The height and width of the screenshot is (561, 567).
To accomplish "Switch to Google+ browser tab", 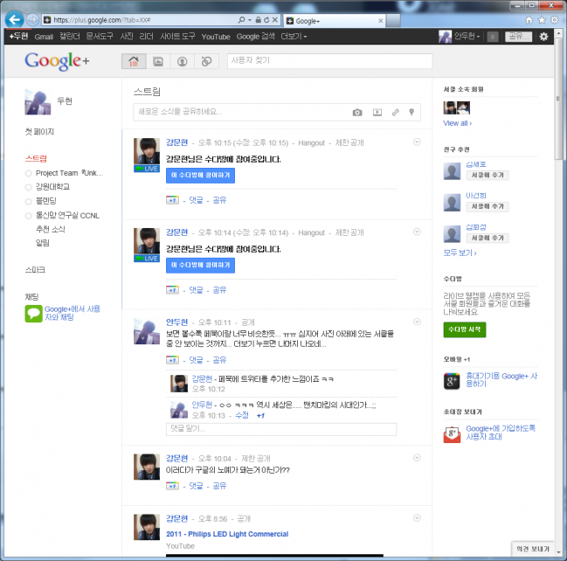I will pyautogui.click(x=335, y=21).
